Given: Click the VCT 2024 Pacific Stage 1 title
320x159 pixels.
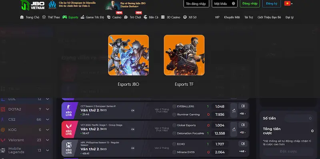Looking at the screenshot, I should [102, 125].
